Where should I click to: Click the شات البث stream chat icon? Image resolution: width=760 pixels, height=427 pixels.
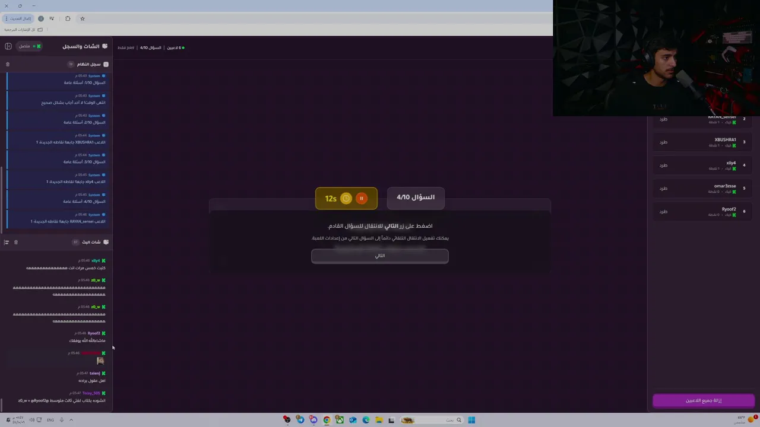106,242
